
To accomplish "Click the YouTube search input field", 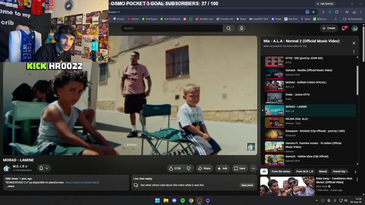I will tap(172, 28).
